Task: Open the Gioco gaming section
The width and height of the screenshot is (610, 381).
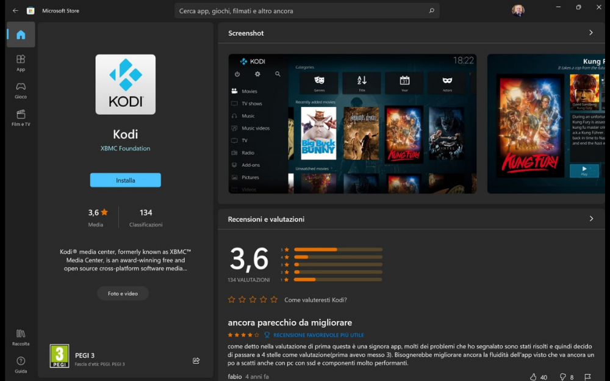Action: point(21,90)
